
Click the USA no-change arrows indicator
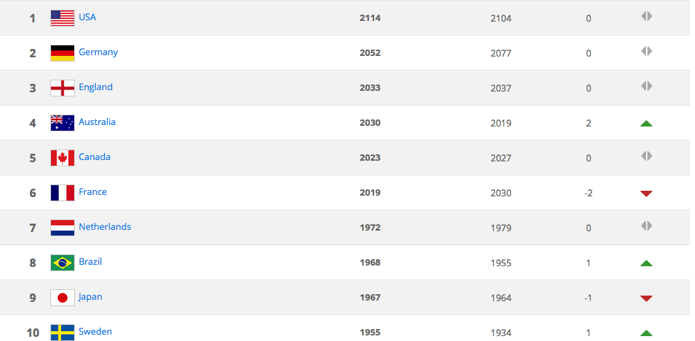[647, 16]
